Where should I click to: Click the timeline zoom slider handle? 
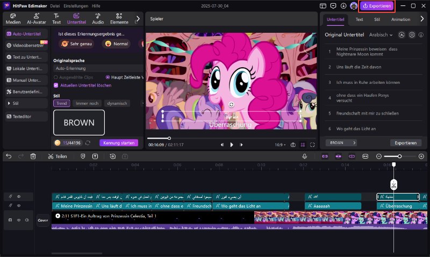[x=400, y=156]
